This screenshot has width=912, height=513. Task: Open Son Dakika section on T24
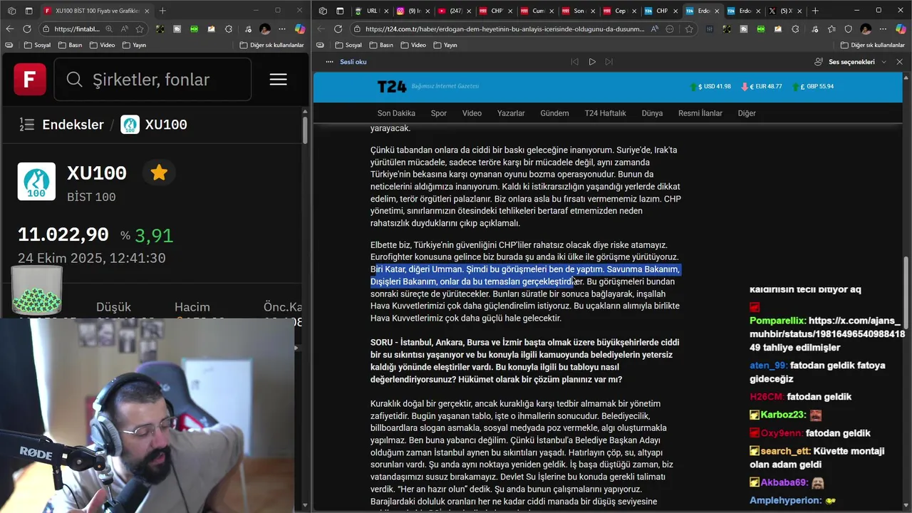(x=396, y=113)
